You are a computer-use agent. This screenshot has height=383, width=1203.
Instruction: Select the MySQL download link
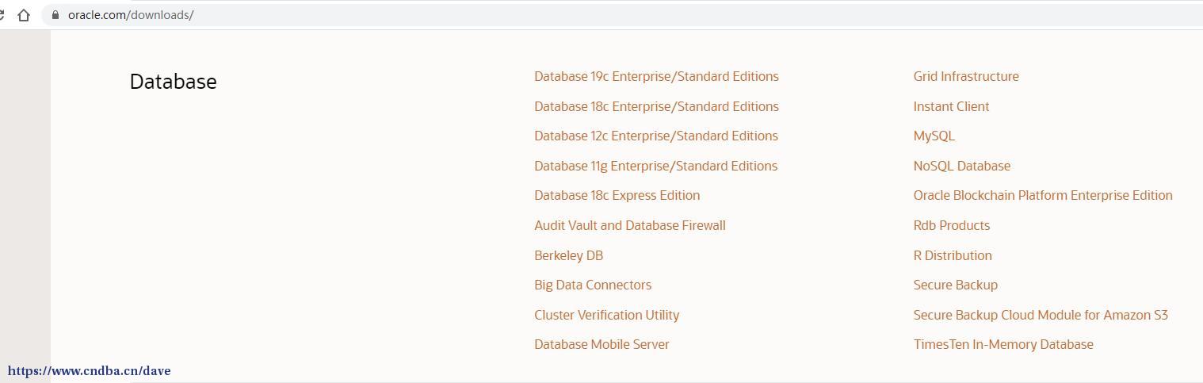pos(934,136)
